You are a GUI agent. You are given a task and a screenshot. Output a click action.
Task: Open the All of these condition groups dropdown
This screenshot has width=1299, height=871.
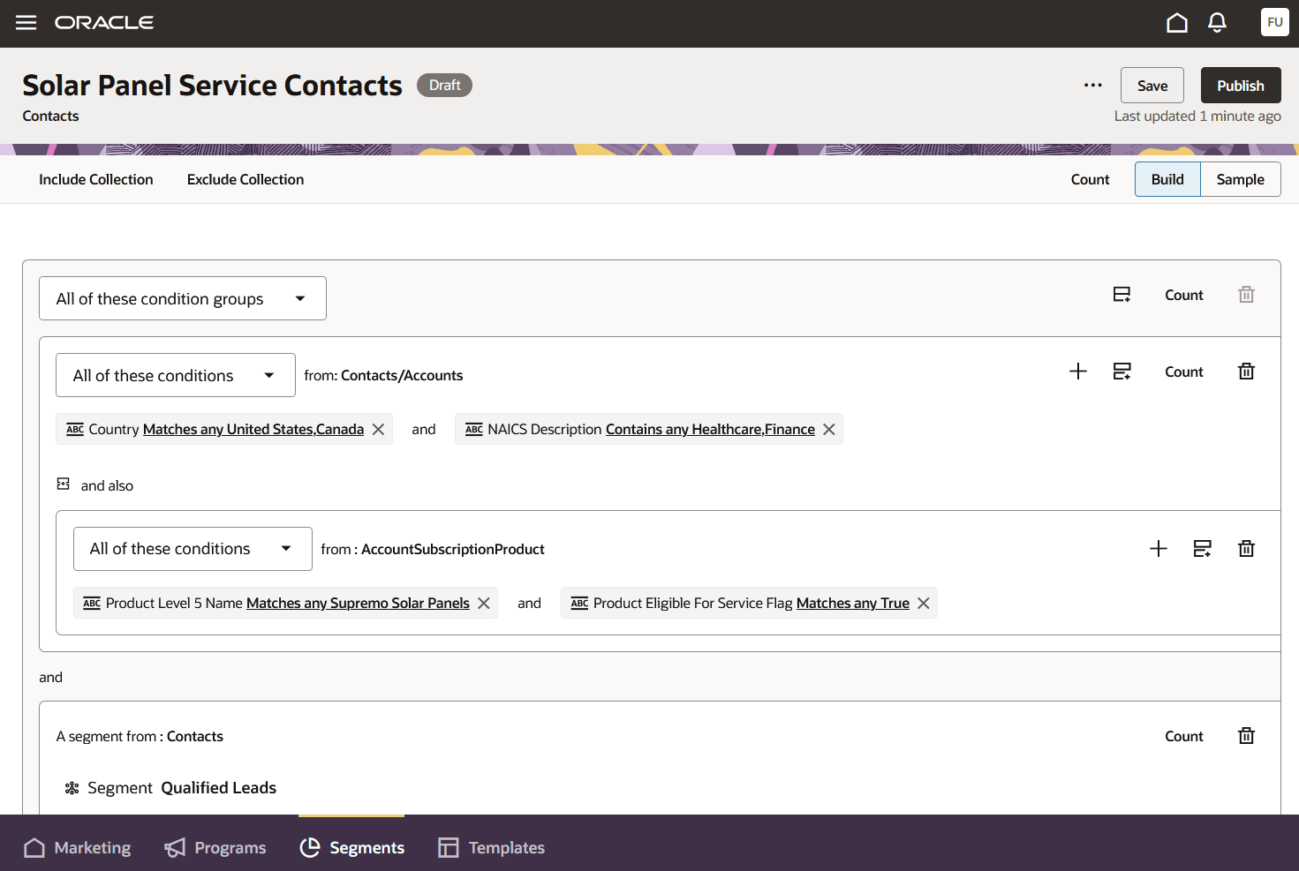(182, 298)
